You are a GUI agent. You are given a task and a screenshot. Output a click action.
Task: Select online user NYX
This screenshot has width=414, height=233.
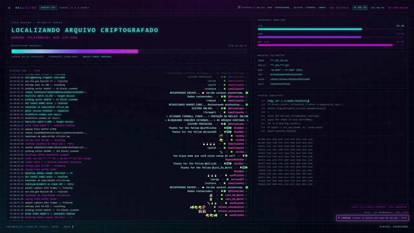point(270,7)
